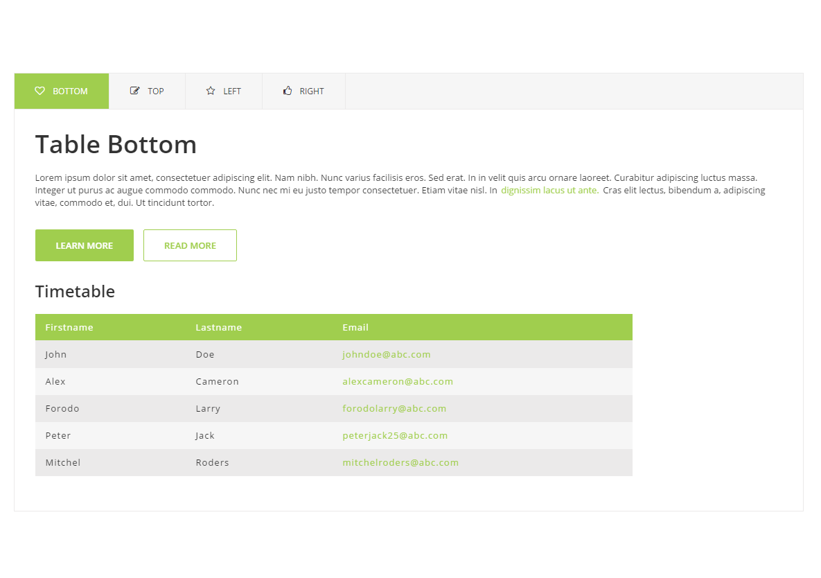Open peterjack25@abc.com email link

(395, 436)
